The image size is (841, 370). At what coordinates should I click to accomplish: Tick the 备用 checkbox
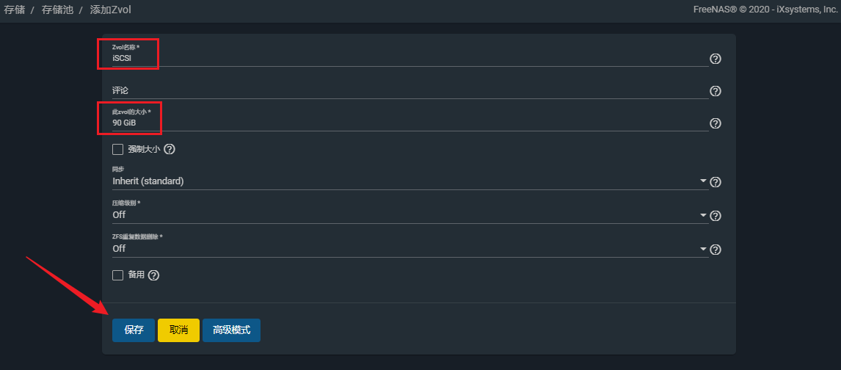pyautogui.click(x=117, y=275)
